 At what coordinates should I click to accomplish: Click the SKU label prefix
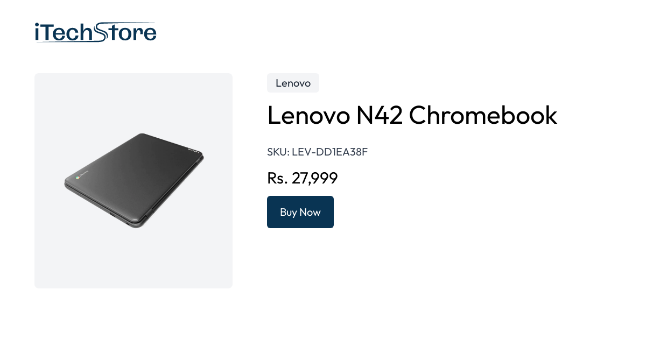tap(278, 152)
